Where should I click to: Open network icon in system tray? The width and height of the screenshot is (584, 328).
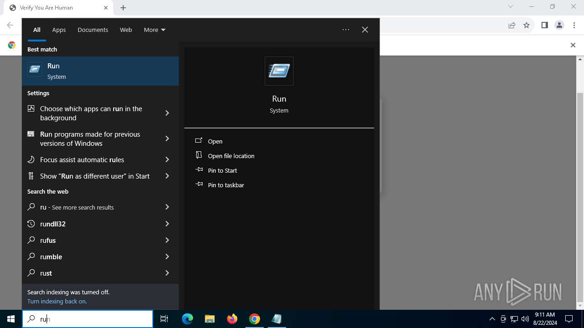coord(514,319)
